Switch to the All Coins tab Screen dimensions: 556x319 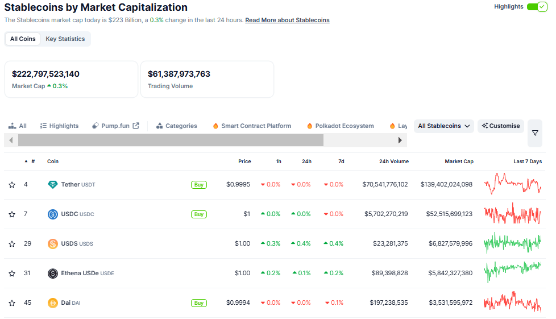pos(23,39)
